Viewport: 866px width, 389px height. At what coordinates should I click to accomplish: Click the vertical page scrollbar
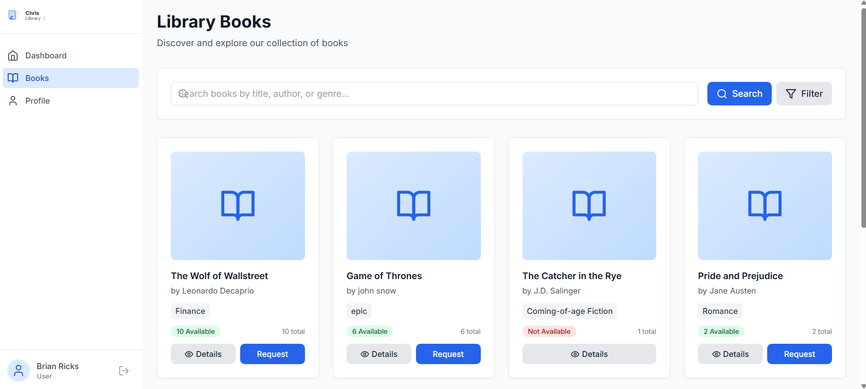(863, 118)
